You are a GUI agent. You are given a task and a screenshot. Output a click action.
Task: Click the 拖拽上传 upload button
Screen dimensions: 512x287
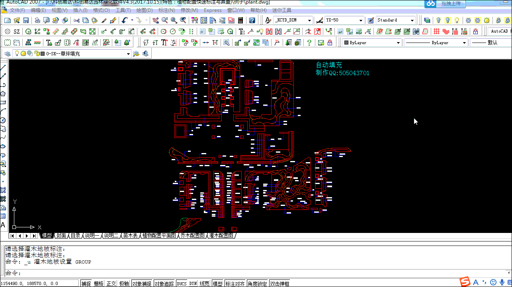click(x=451, y=4)
